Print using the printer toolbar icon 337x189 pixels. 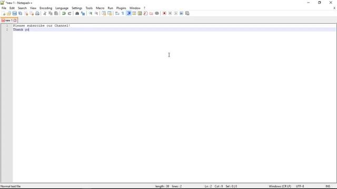tap(37, 13)
